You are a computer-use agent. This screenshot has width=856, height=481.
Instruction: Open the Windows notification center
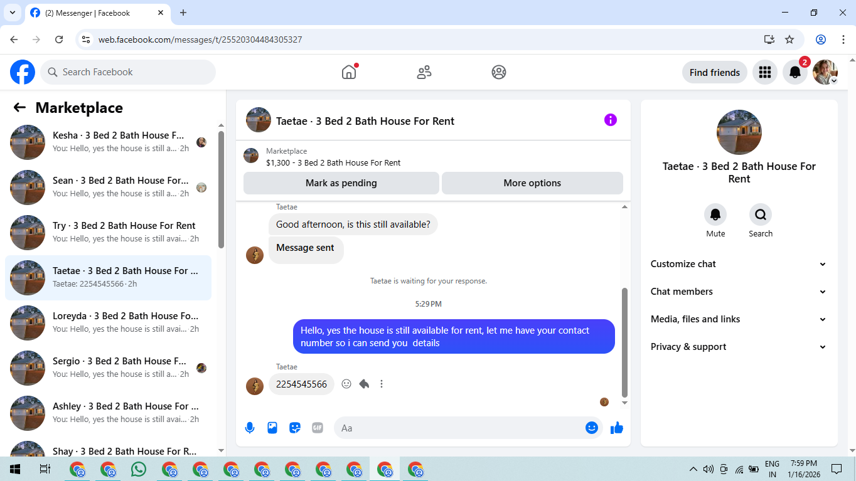[x=837, y=469]
